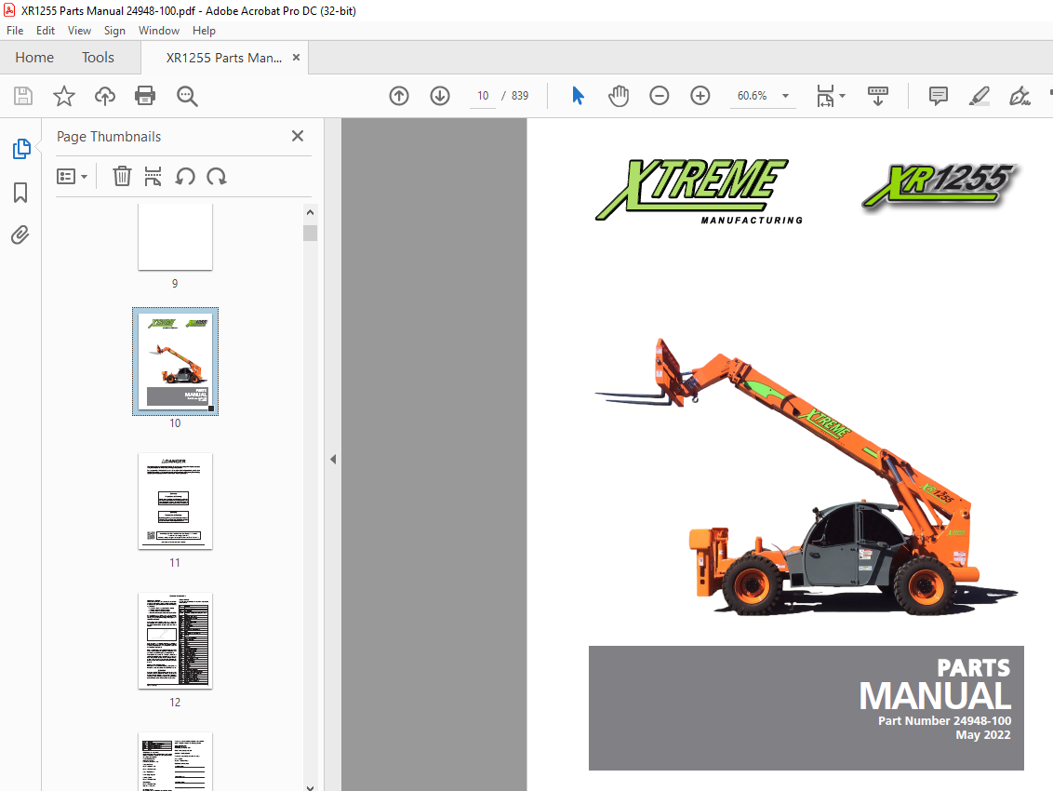This screenshot has width=1053, height=791.
Task: Click the thumbnails scrollbar up arrow
Action: tap(310, 212)
